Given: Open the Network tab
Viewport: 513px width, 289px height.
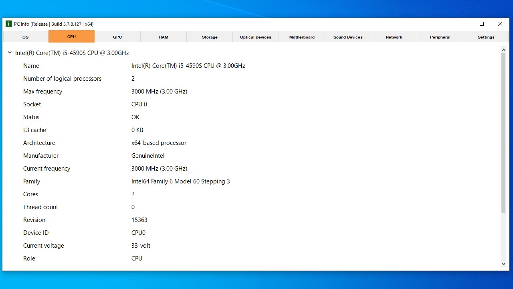Looking at the screenshot, I should pos(394,37).
